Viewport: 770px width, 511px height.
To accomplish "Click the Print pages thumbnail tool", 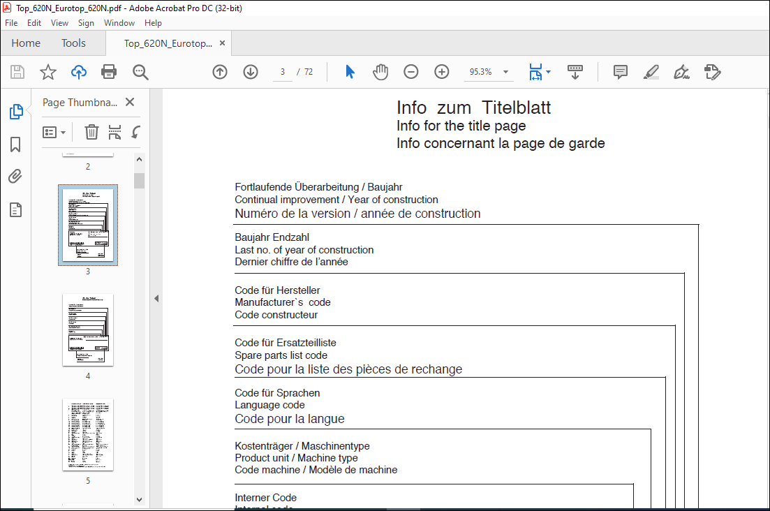I will coord(114,132).
